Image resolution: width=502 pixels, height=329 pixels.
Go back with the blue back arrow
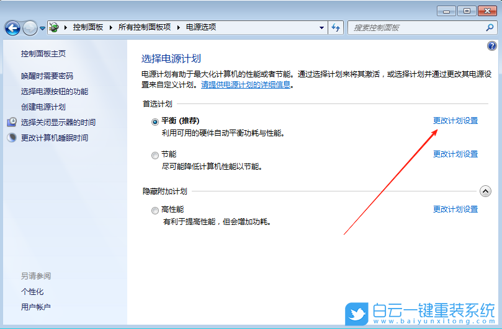(12, 28)
